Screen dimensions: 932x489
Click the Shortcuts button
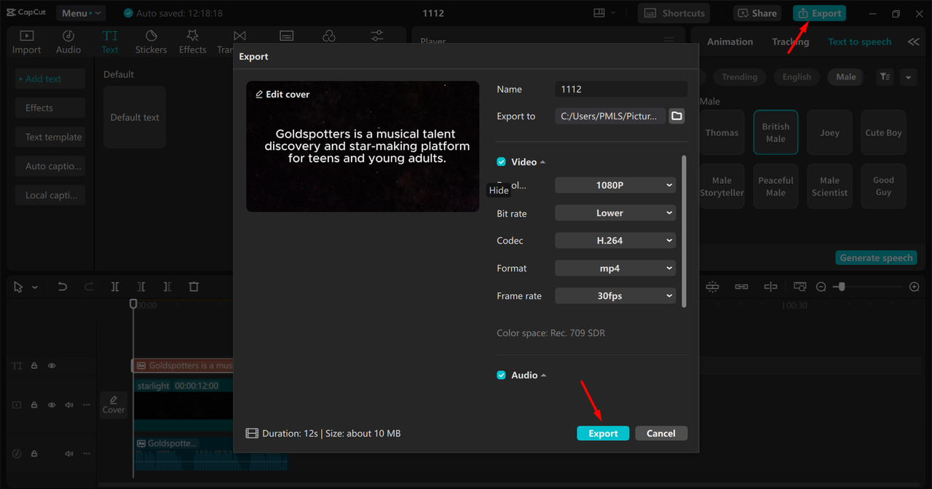coord(674,13)
